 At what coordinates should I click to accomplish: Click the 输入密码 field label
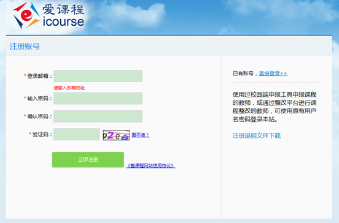pyautogui.click(x=38, y=99)
